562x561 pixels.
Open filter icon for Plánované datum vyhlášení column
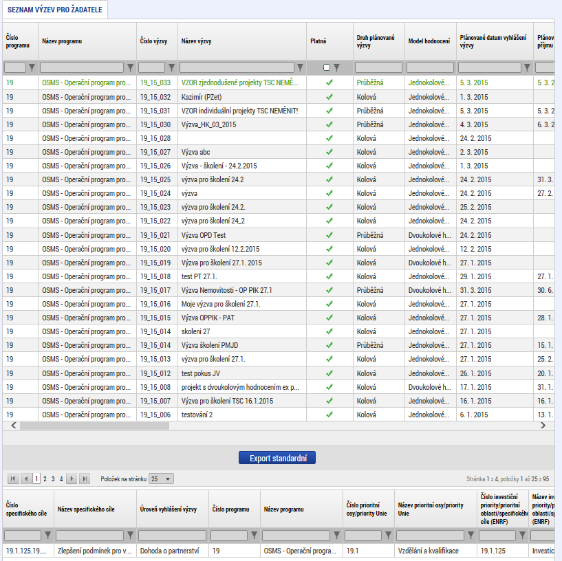527,67
